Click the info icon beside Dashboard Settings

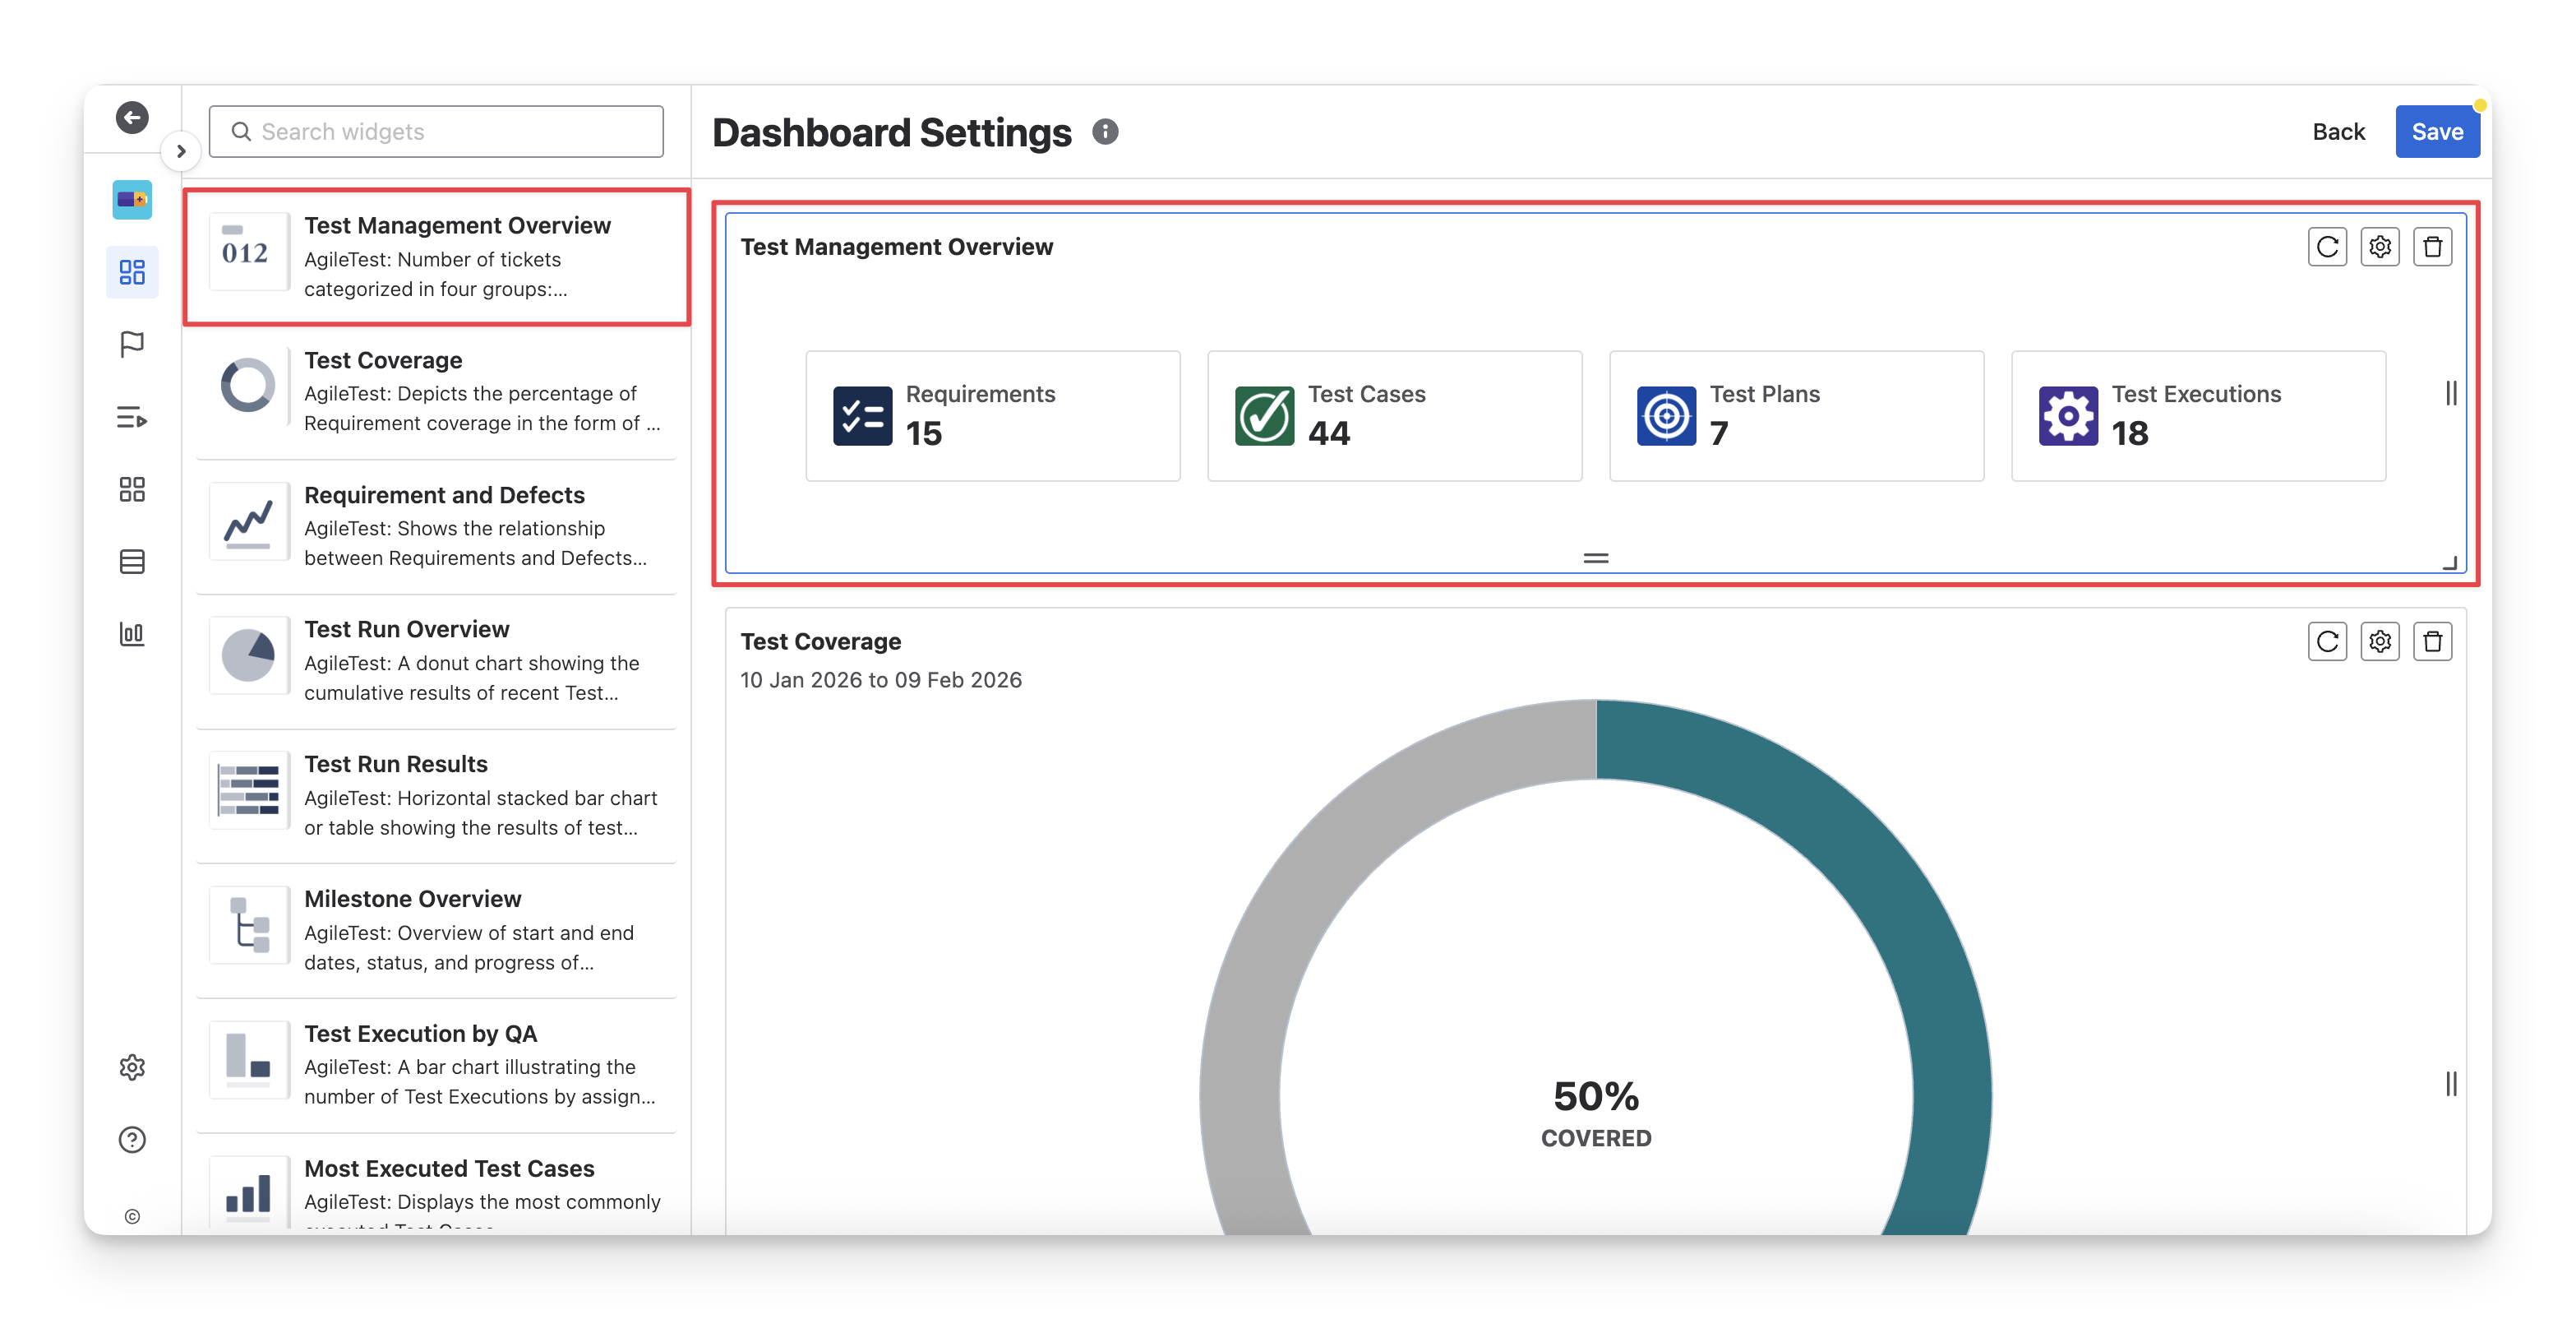(x=1105, y=132)
